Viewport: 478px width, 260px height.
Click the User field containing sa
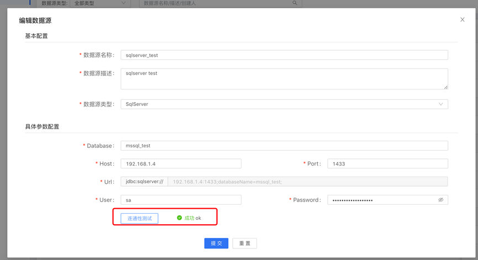(x=181, y=200)
